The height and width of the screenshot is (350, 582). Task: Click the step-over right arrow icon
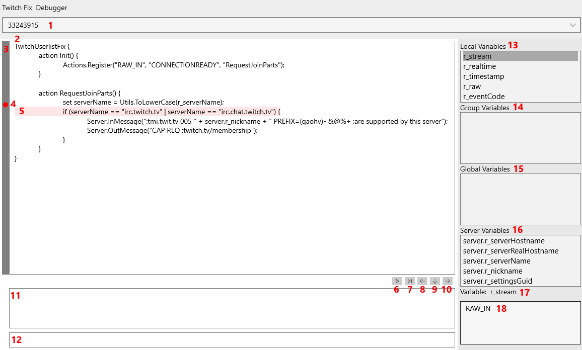(x=447, y=281)
